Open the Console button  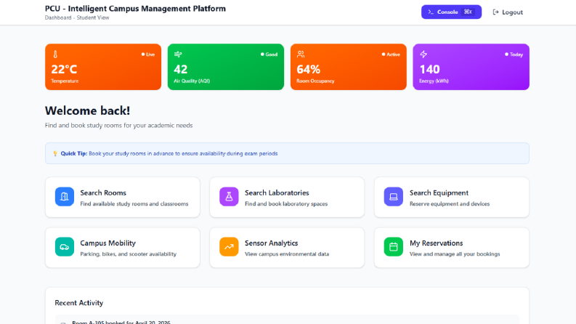pyautogui.click(x=451, y=12)
